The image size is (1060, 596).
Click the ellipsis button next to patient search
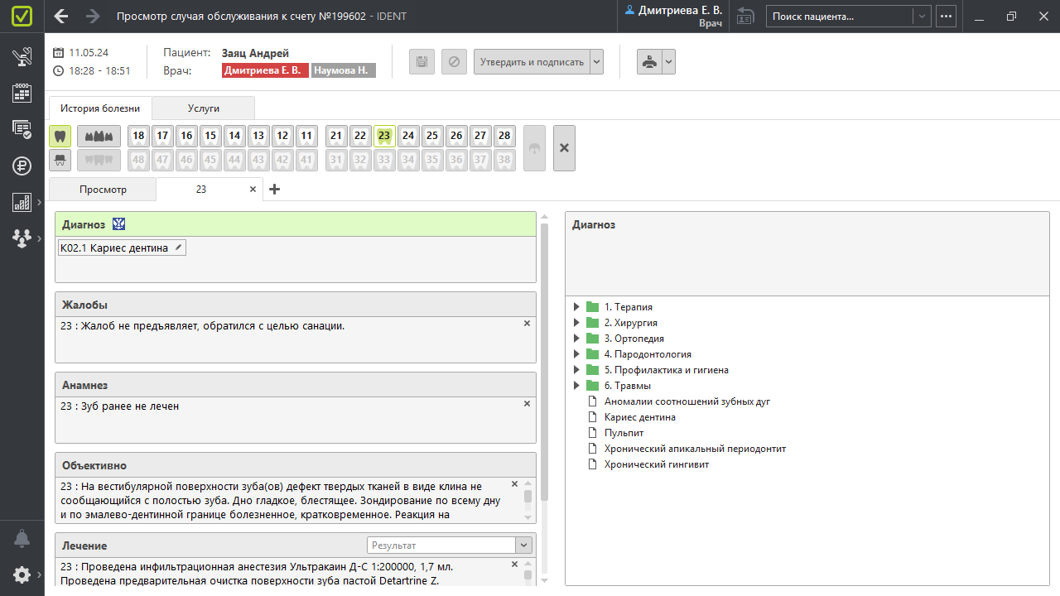947,16
